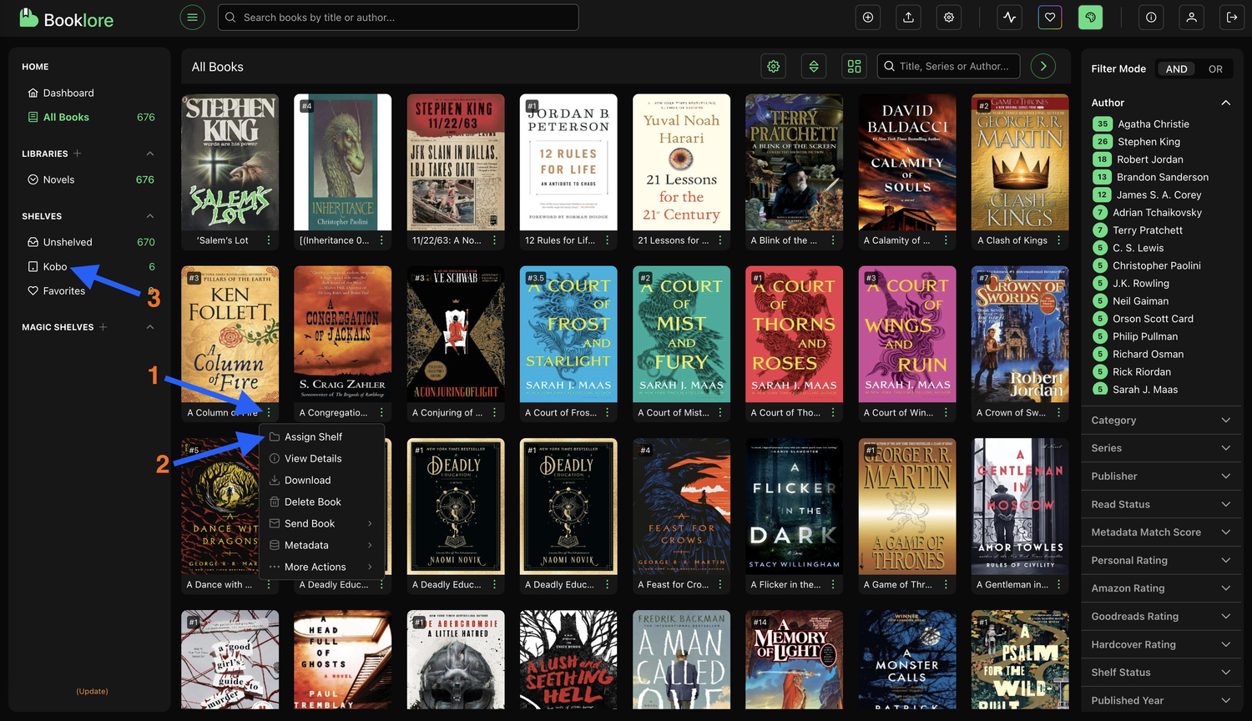This screenshot has width=1252, height=721.
Task: Open 21 Lessons for the 21st Century cover
Action: pos(681,162)
